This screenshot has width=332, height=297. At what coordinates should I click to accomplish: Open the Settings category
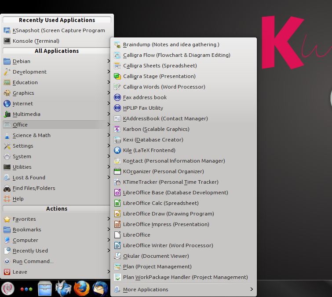(x=57, y=146)
